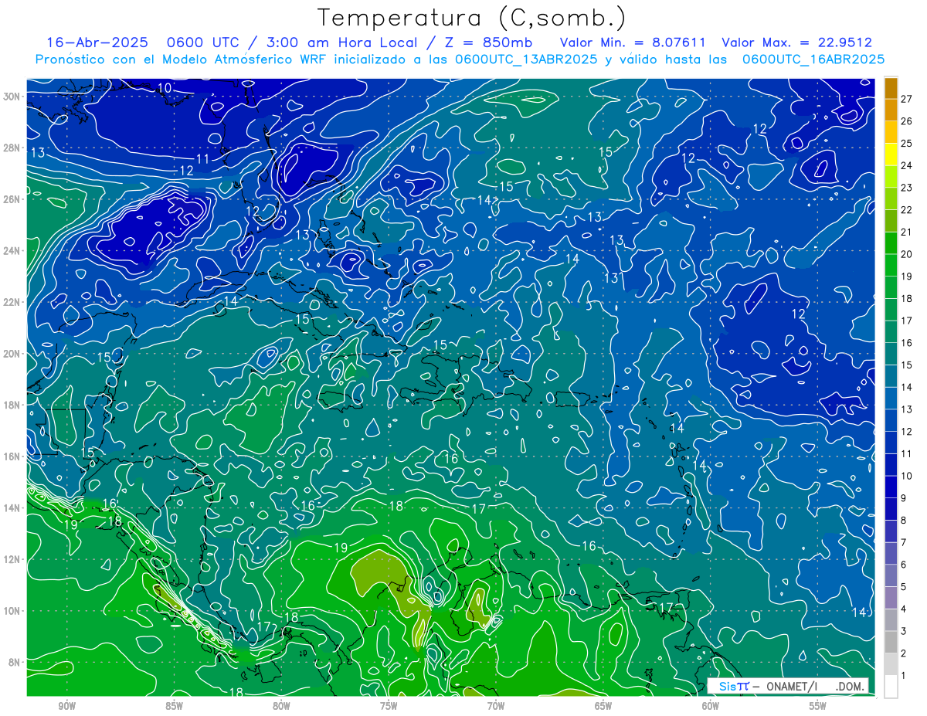
Task: Click the '28N' latitude axis label
Action: (x=12, y=148)
